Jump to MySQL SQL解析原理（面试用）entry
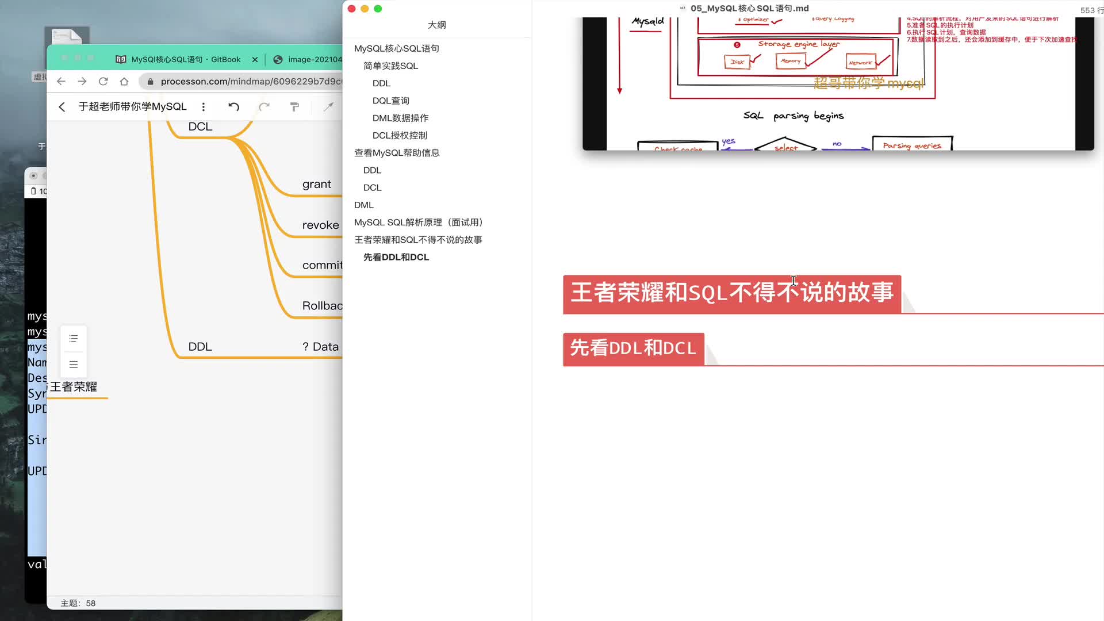Screen dimensions: 1104x621 [420, 223]
